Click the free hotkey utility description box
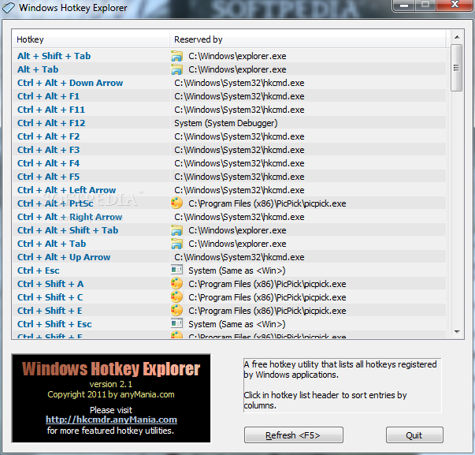Image resolution: width=475 pixels, height=455 pixels. (x=343, y=385)
